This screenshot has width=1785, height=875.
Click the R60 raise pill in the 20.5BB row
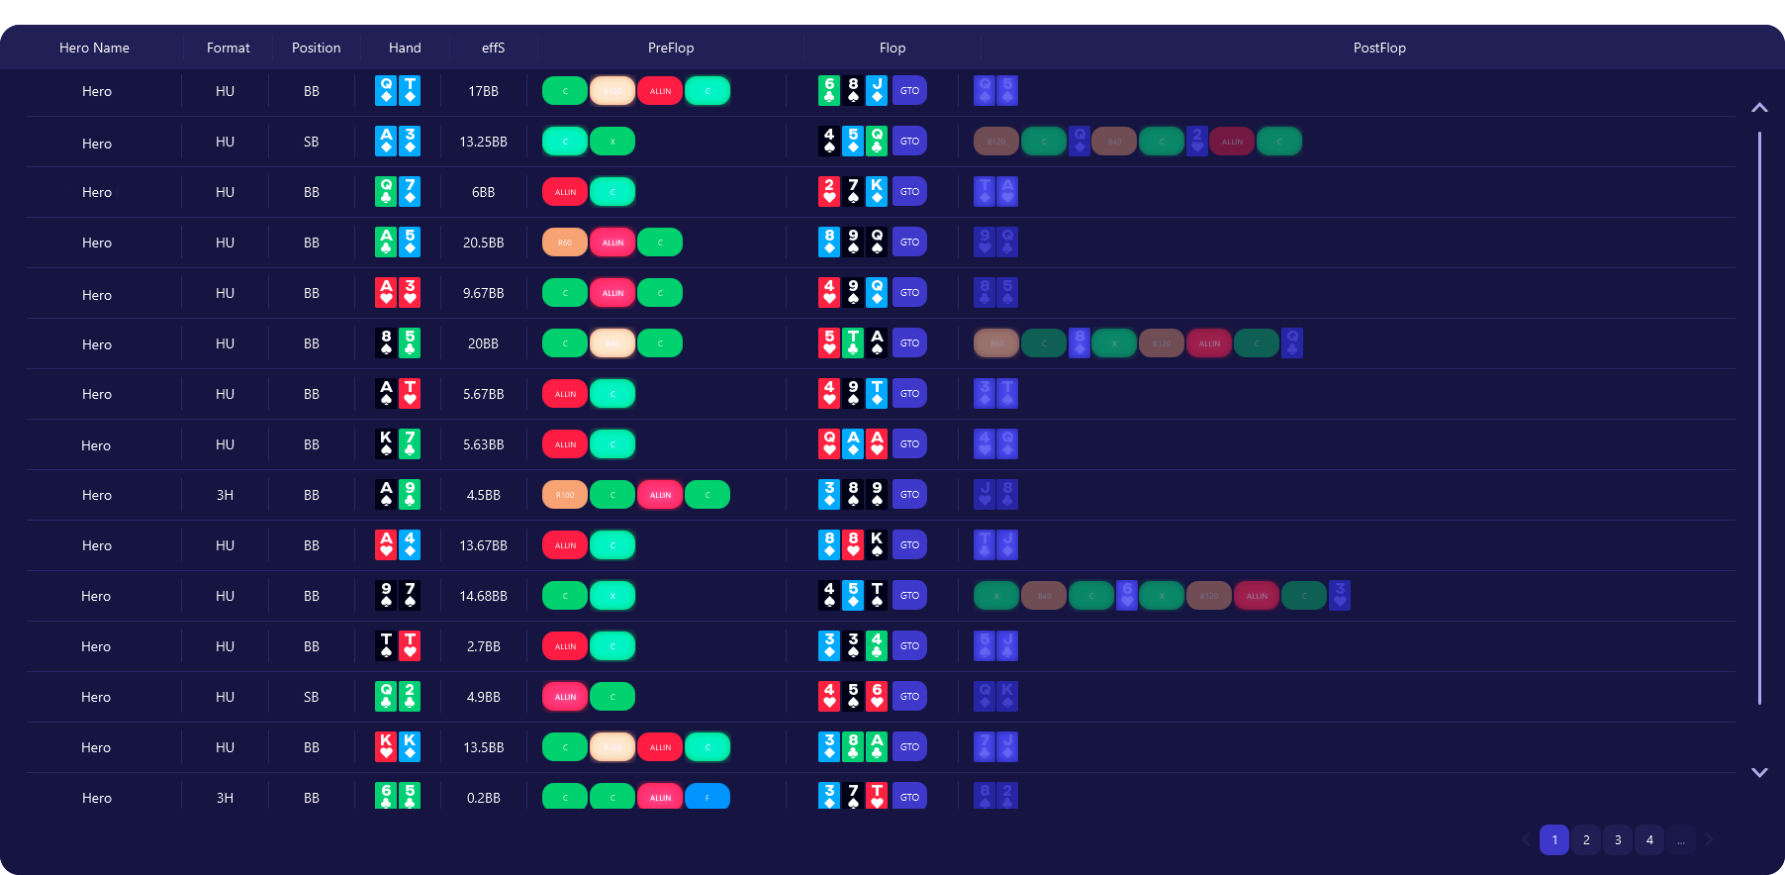pos(565,243)
